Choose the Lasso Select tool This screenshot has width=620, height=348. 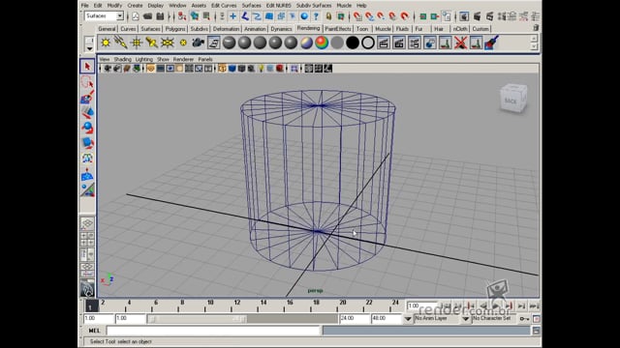click(87, 82)
